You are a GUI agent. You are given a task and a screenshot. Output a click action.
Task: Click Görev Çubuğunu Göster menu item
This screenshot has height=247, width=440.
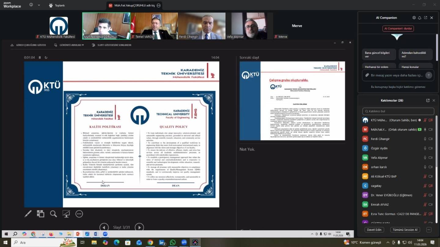[28, 45]
